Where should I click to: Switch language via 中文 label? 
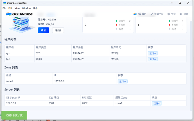tap(173, 14)
